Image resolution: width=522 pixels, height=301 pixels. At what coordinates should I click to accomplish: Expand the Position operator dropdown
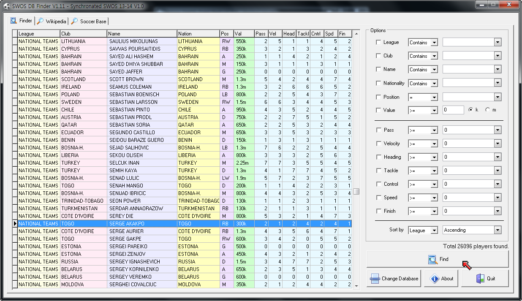pyautogui.click(x=434, y=98)
